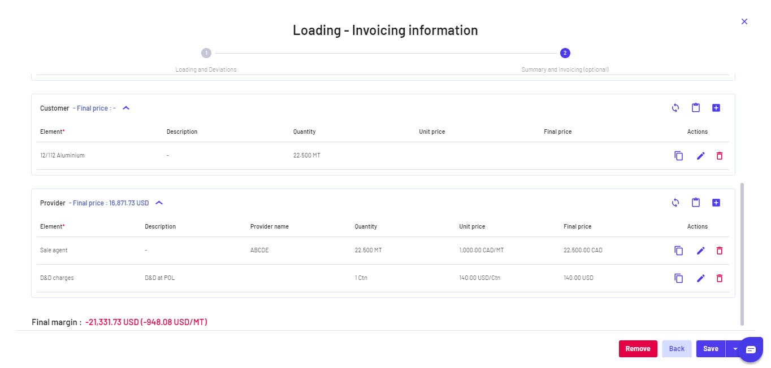Click the Provider final price 16,871.73 USD label

pos(109,203)
